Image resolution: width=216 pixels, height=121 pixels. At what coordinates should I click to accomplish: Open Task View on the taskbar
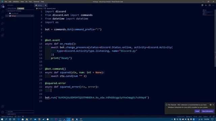point(14,119)
